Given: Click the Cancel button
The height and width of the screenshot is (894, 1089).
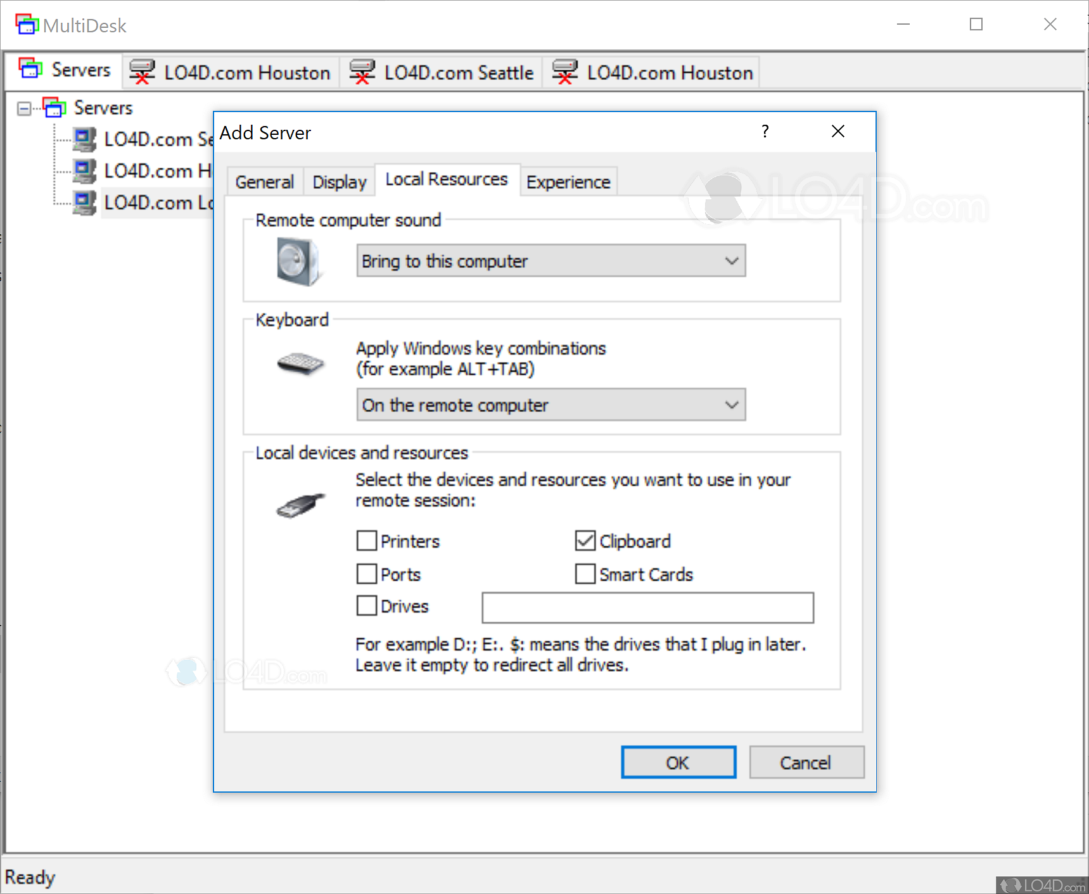Looking at the screenshot, I should (x=806, y=762).
